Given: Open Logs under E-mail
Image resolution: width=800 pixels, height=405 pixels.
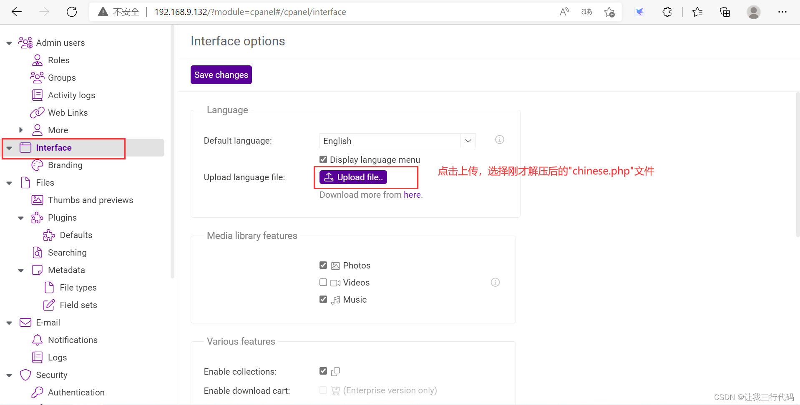Looking at the screenshot, I should pos(57,358).
